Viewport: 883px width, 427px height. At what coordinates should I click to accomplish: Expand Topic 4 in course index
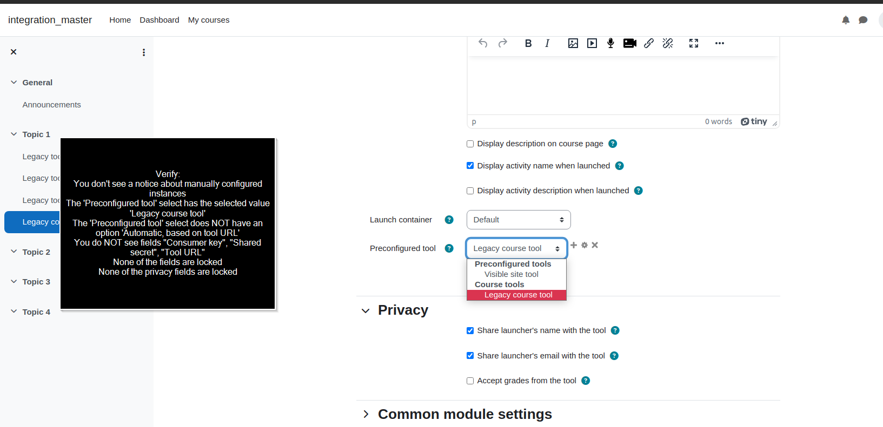click(x=14, y=312)
